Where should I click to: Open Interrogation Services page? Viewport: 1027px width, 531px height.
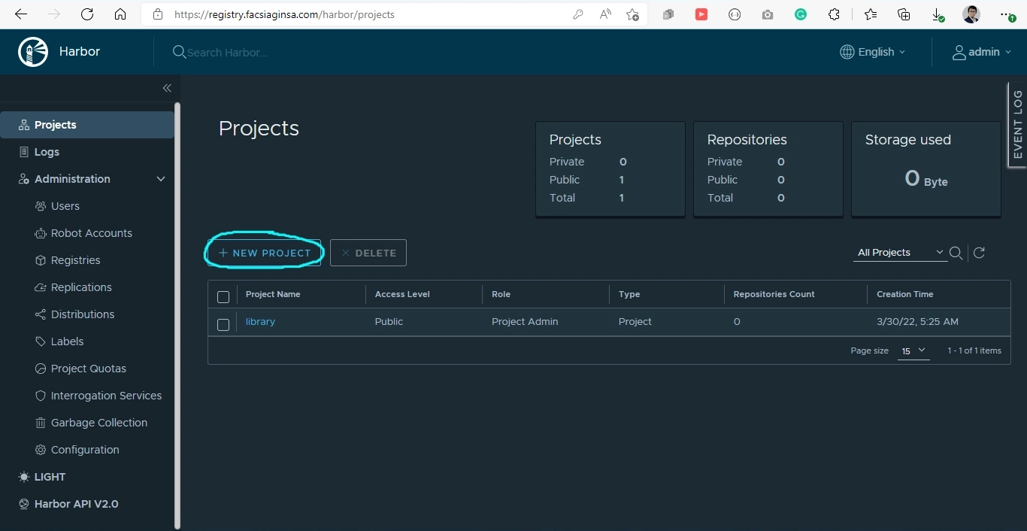106,396
